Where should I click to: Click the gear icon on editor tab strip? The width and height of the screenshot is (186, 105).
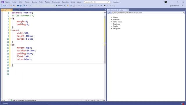click(x=105, y=10)
